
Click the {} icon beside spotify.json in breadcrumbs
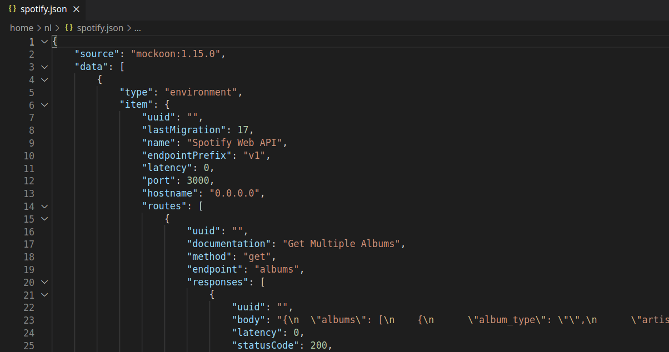pos(68,27)
